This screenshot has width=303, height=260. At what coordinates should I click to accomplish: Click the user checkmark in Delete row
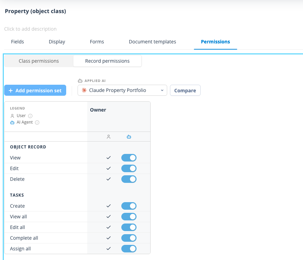(109, 179)
